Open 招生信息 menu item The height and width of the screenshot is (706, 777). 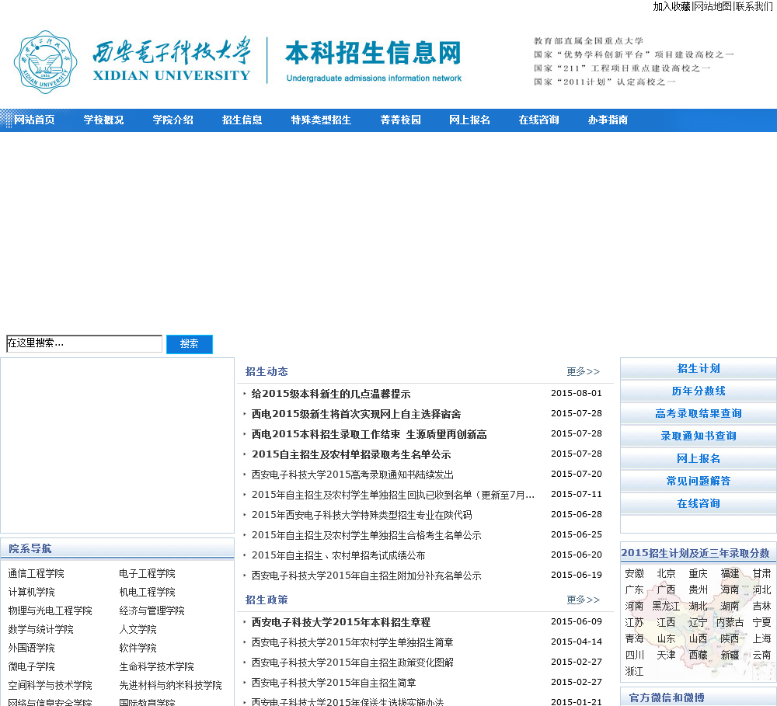[242, 120]
